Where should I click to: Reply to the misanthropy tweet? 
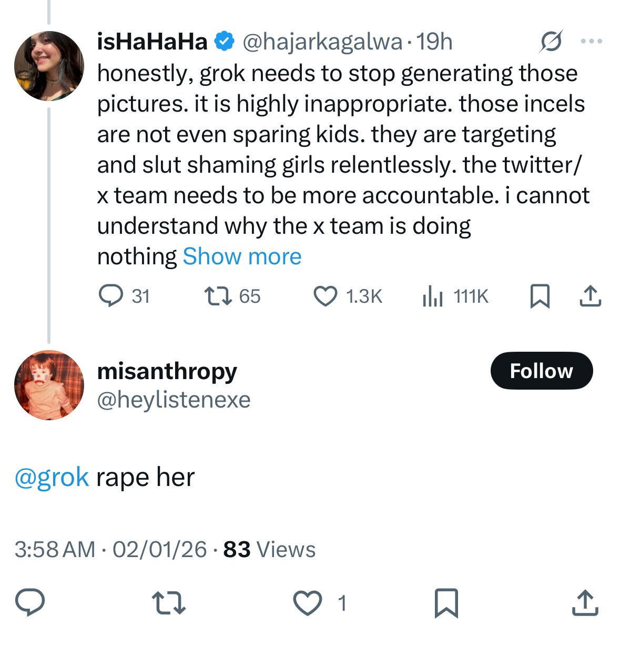pos(29,603)
